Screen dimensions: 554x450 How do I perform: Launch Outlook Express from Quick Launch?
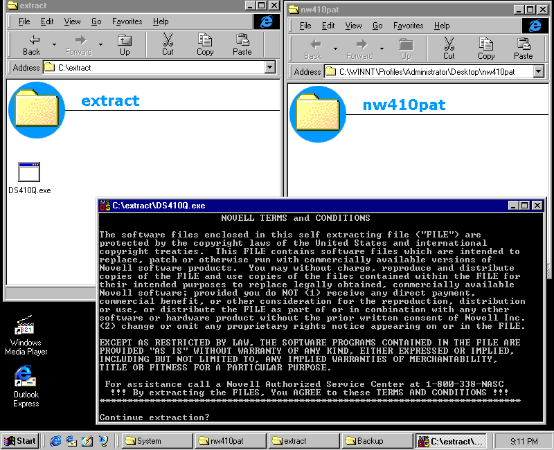point(71,441)
